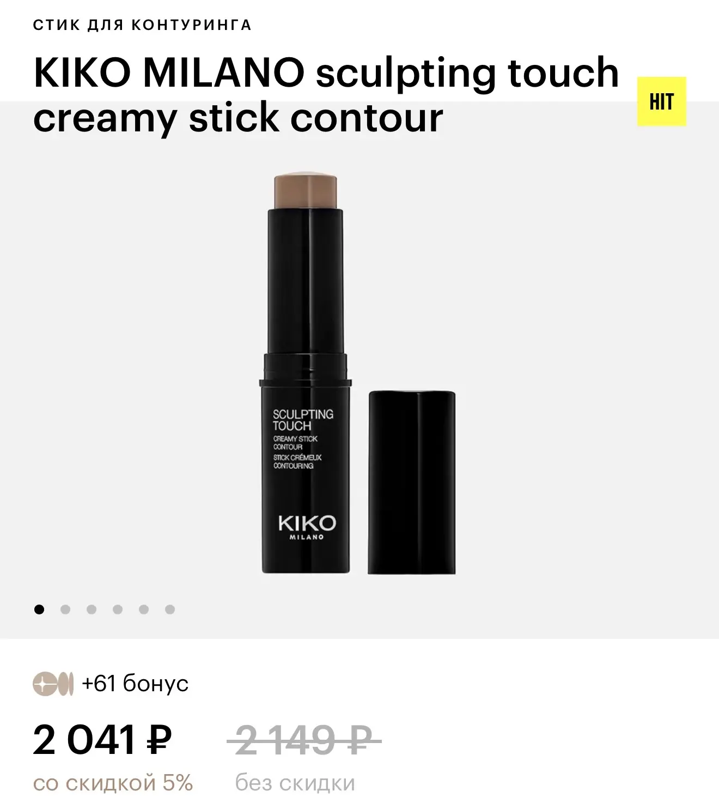Select the first carousel dot
This screenshot has width=719, height=803.
[39, 609]
